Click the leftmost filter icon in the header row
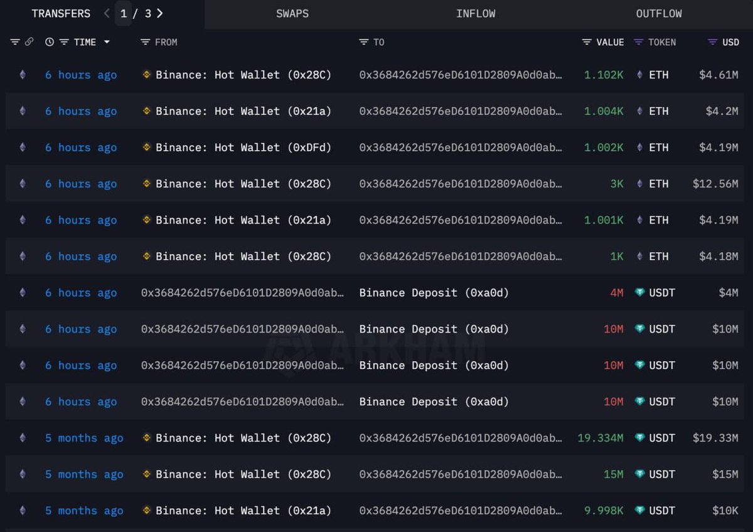The height and width of the screenshot is (532, 753). tap(15, 42)
